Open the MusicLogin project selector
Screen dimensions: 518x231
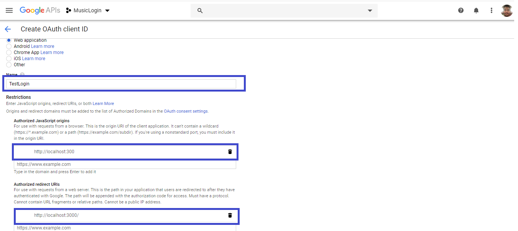point(88,10)
